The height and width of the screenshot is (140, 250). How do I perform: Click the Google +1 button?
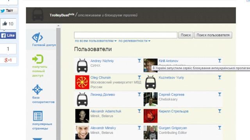[x=8, y=60]
